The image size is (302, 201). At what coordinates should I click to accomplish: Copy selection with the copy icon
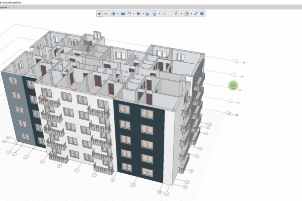[x=170, y=14]
